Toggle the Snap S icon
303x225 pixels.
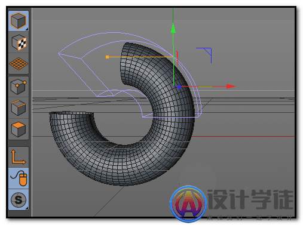(19, 199)
